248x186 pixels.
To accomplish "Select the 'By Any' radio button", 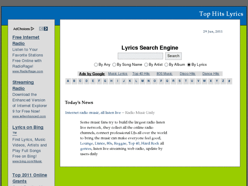I will tap(96, 65).
